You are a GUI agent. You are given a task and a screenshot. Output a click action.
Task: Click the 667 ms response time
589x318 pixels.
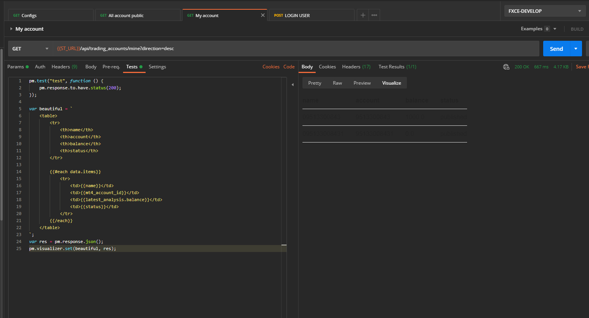(541, 67)
